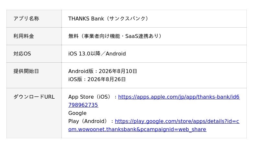
Task: Select the 提供開始日 header cell
Action: click(34, 75)
